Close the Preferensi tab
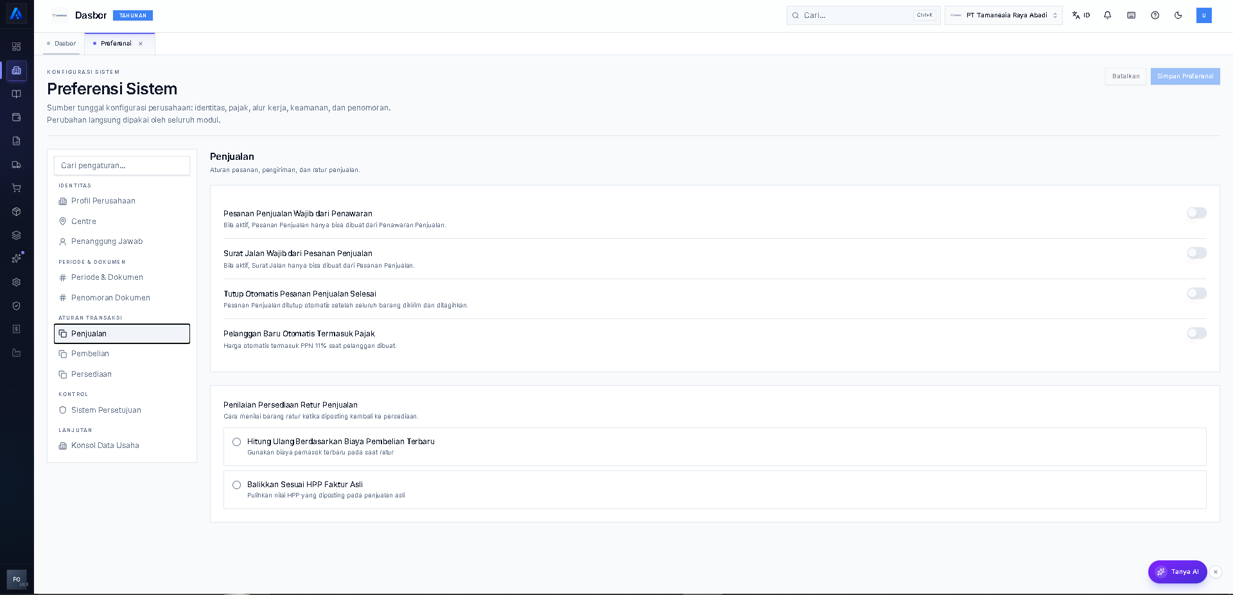This screenshot has height=595, width=1233. coord(141,44)
